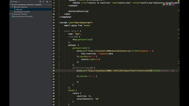Screen dimensions: 189x106
Task: Click the Vue file icon beside App.vue
Action: (x=15, y=9)
